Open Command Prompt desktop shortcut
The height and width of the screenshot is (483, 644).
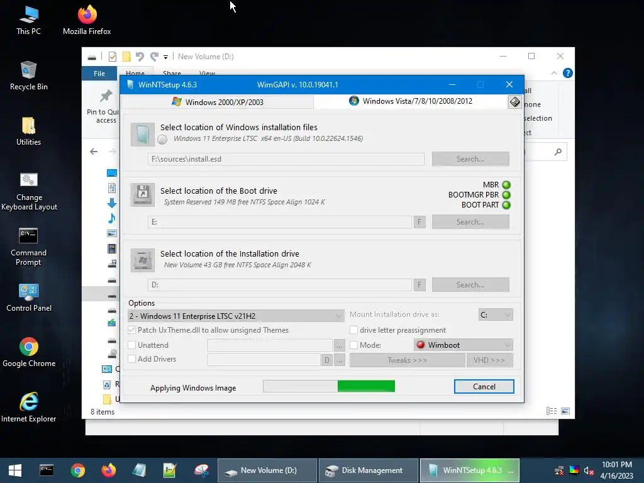[28, 247]
